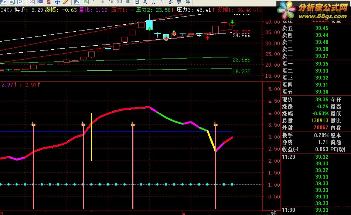Click the 买四 39.31 bid row
The height and width of the screenshot is (215, 351).
point(305,85)
